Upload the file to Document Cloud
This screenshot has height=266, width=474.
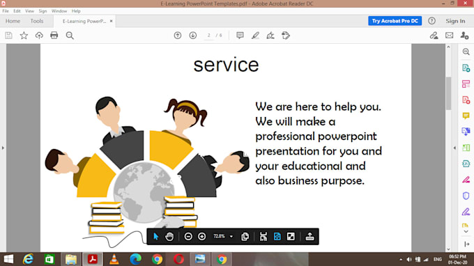pyautogui.click(x=39, y=36)
